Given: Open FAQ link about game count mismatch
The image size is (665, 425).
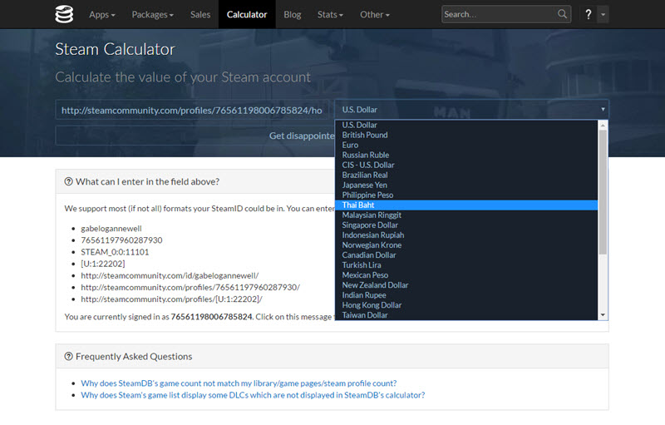Looking at the screenshot, I should pyautogui.click(x=239, y=383).
